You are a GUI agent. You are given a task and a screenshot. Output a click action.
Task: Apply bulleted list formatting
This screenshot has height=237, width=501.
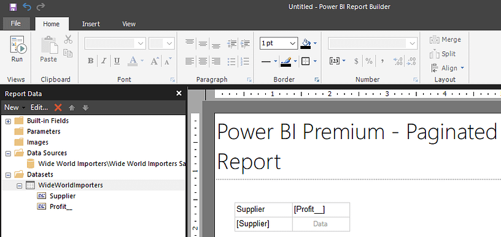tap(232, 61)
